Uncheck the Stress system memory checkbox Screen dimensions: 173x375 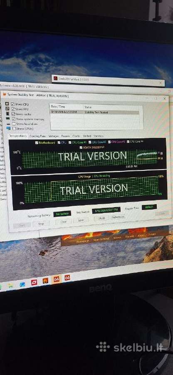point(14,119)
